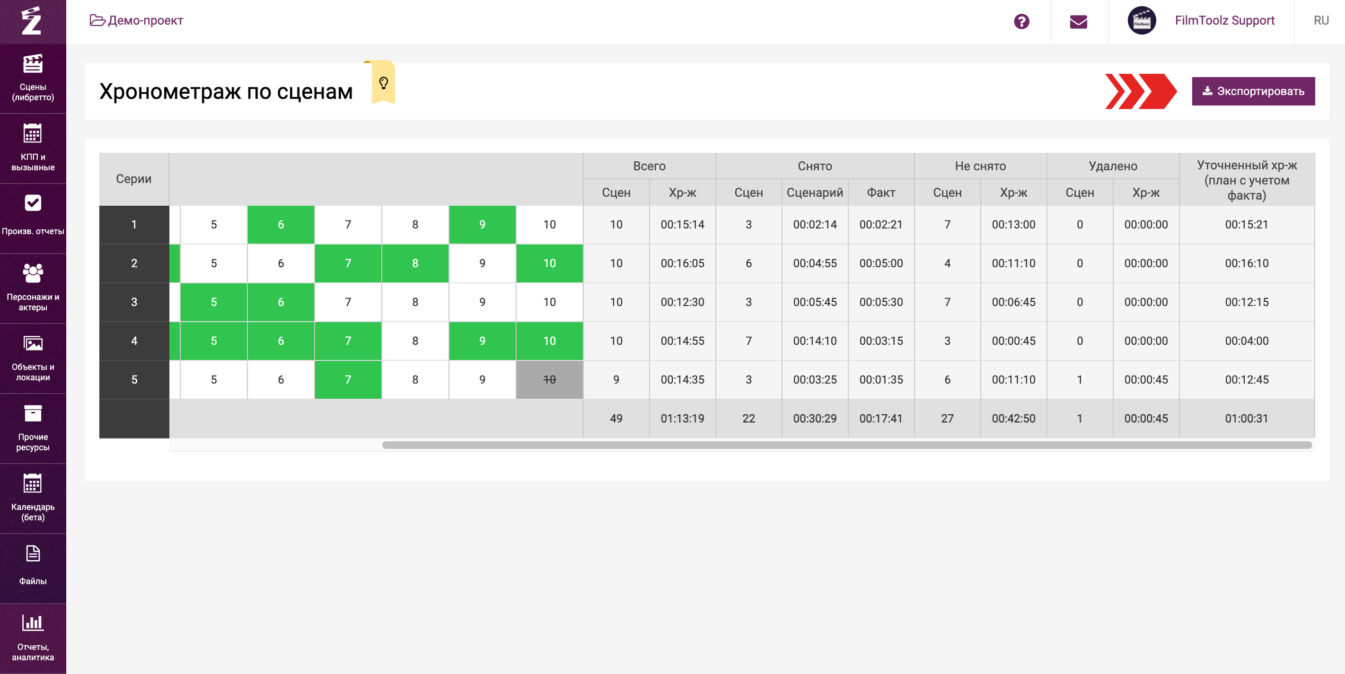Click the Экспортировать button
The width and height of the screenshot is (1345, 674).
[x=1253, y=91]
